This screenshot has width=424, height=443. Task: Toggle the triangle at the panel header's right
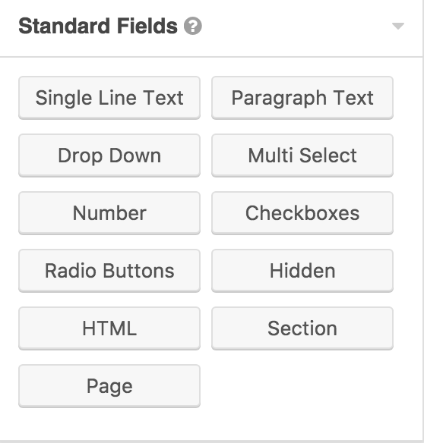point(397,27)
